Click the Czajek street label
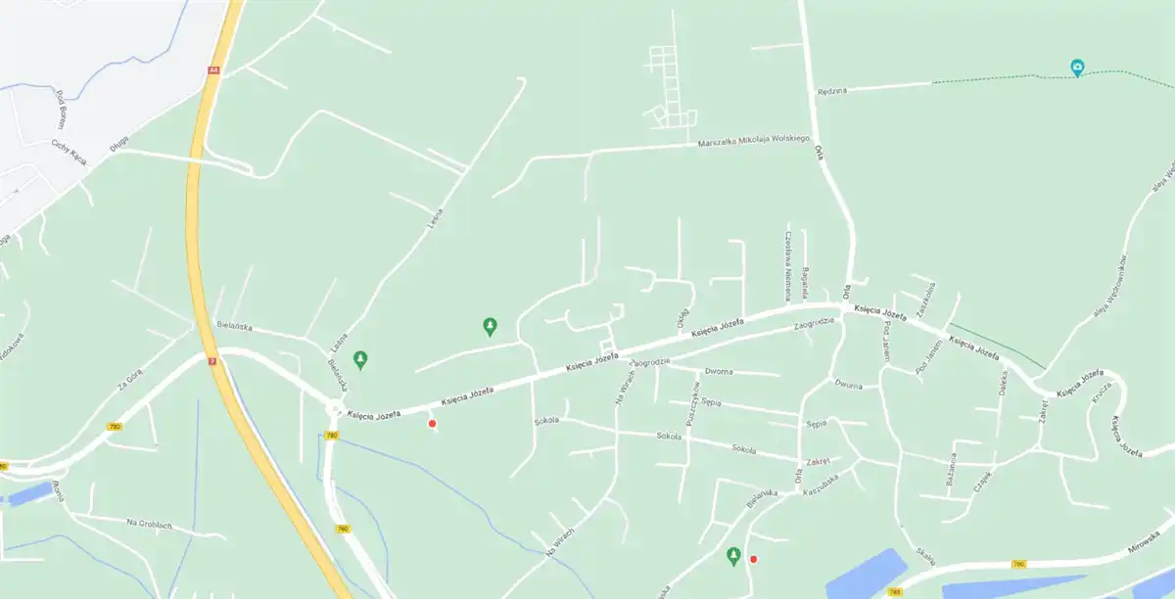This screenshot has height=599, width=1175. point(983,481)
